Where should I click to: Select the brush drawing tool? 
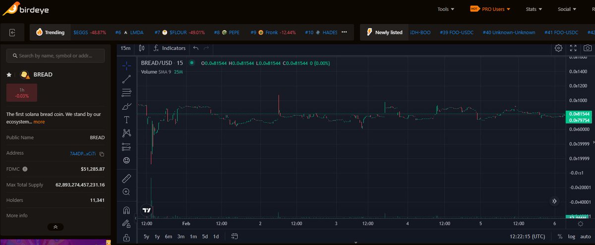pyautogui.click(x=126, y=106)
